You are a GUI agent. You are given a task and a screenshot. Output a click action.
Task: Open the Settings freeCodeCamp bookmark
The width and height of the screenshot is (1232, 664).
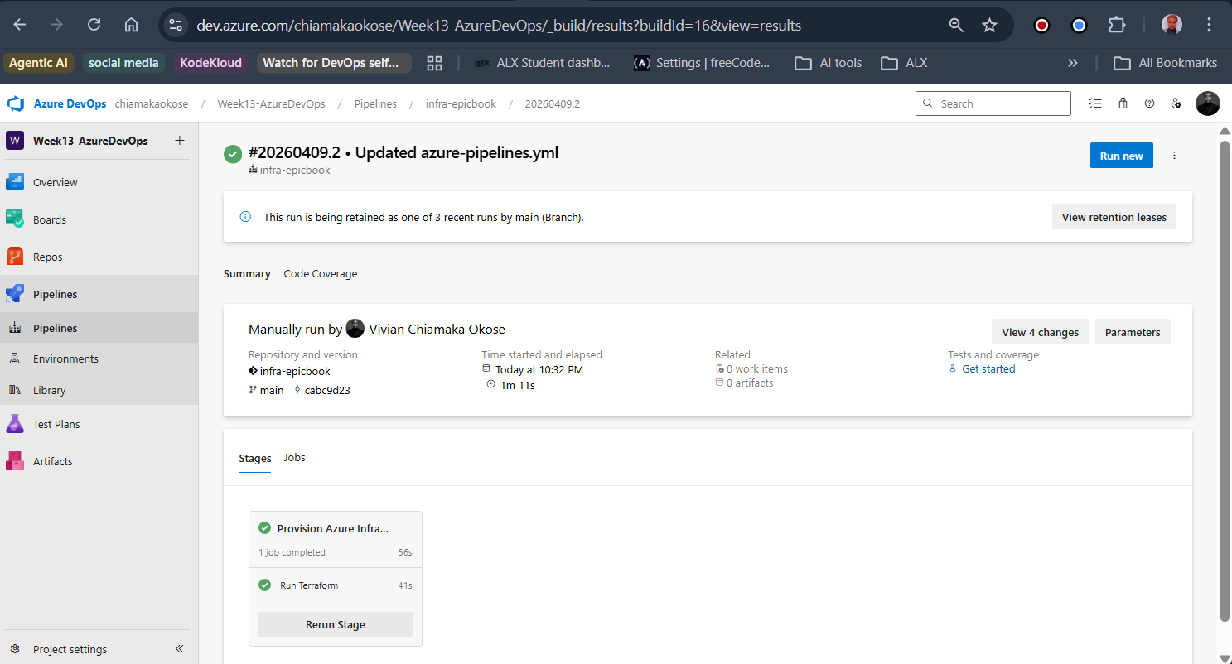click(702, 63)
